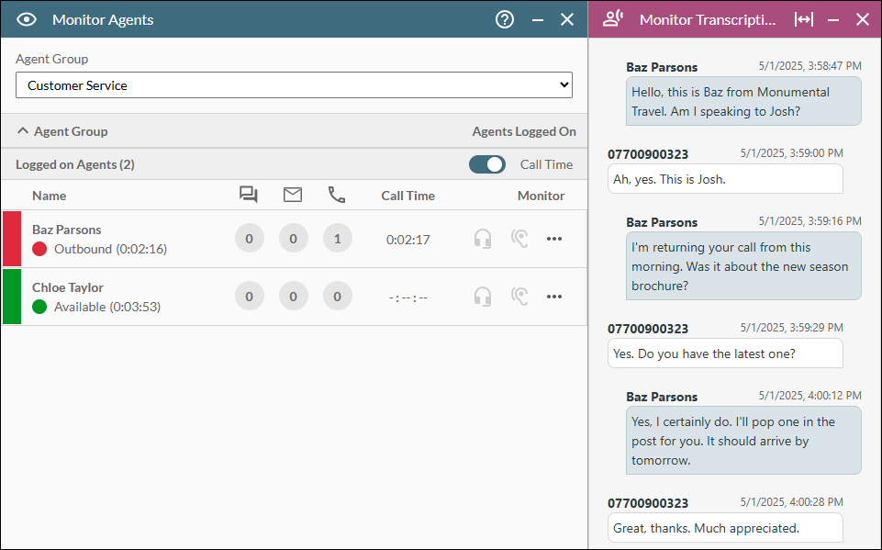Image resolution: width=882 pixels, height=550 pixels.
Task: Open more options for Baz Parsons
Action: pyautogui.click(x=553, y=239)
